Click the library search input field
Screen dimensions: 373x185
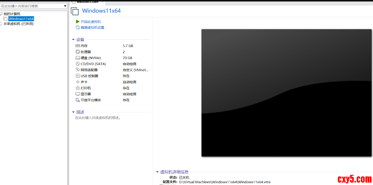point(32,6)
